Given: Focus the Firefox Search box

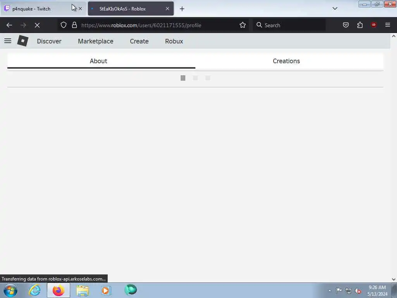Looking at the screenshot, I should pos(289,25).
